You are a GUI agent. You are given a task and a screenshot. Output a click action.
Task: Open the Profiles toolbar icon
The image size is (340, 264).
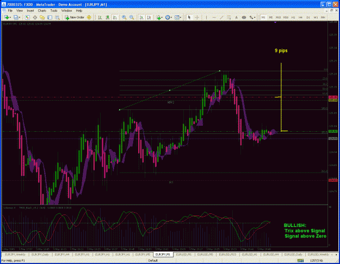click(x=16, y=17)
